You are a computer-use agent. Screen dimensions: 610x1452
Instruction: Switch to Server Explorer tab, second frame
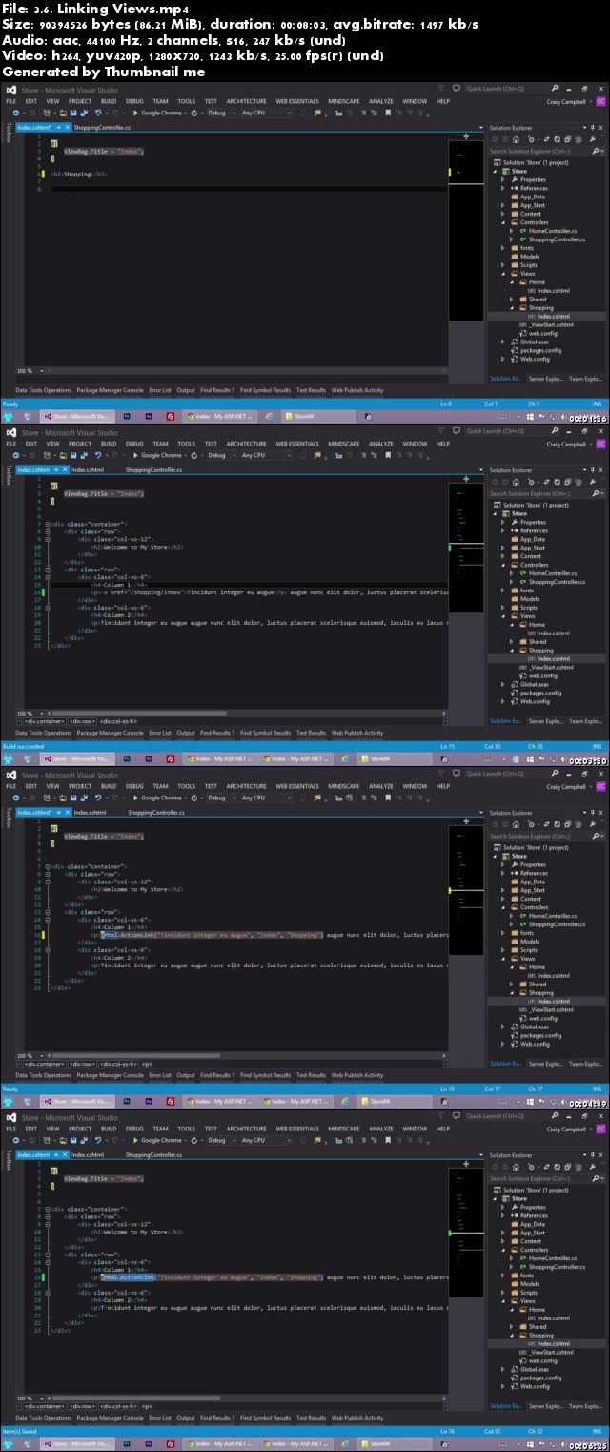click(546, 721)
